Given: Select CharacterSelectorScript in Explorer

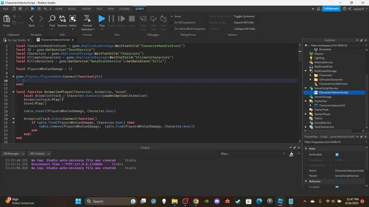Looking at the screenshot, I should coord(334,93).
